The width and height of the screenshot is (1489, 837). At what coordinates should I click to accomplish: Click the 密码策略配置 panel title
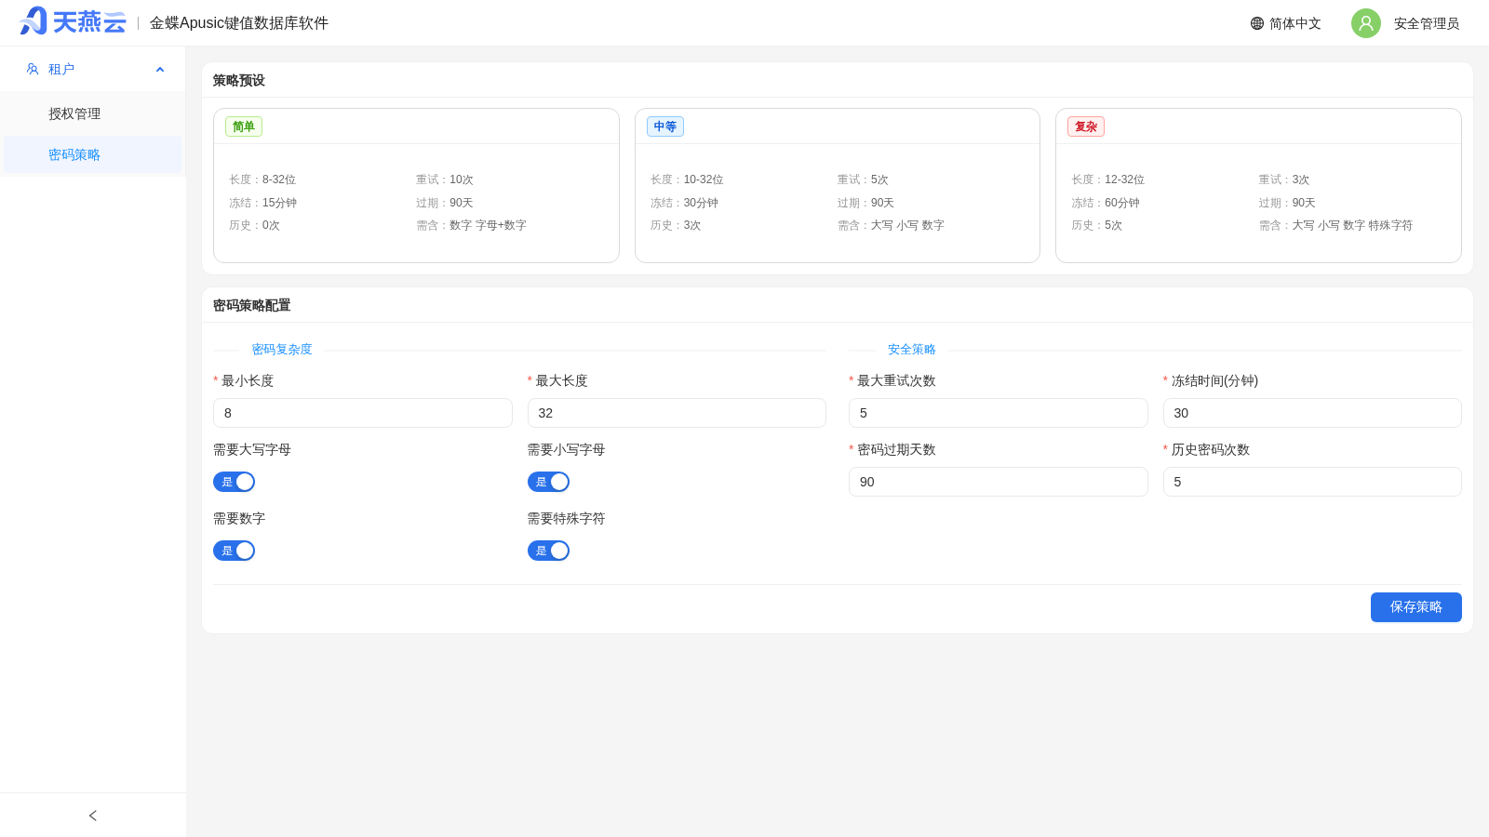click(x=251, y=306)
